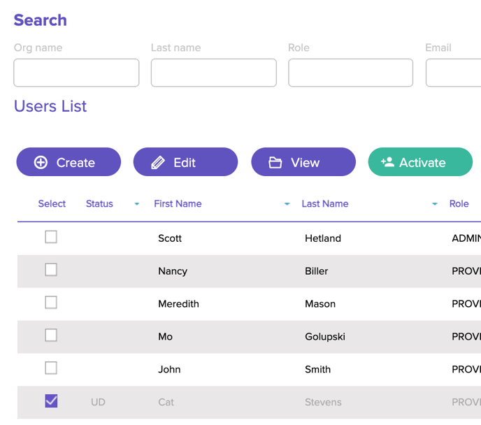Focus the Org name search field
Viewport: 481px width, 425px height.
click(x=76, y=73)
